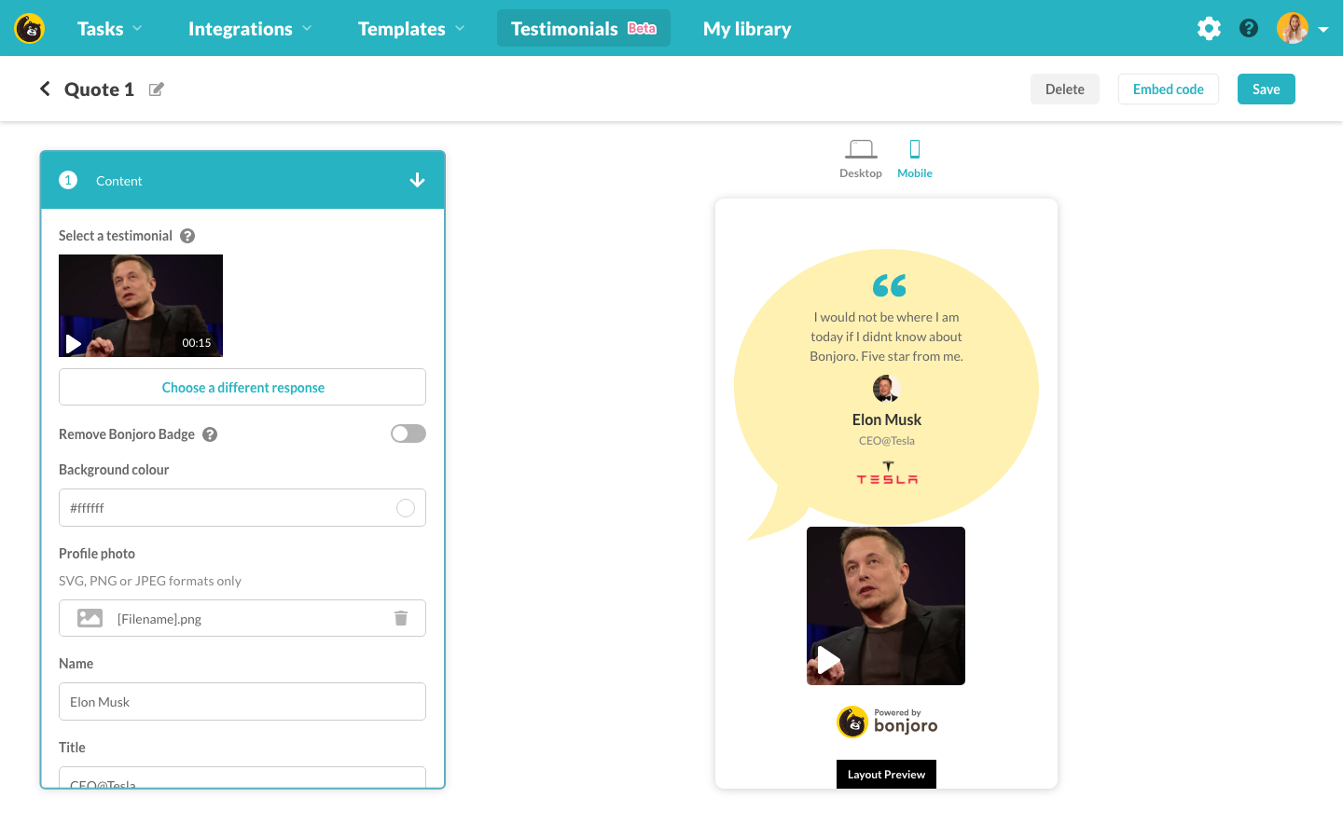The height and width of the screenshot is (839, 1343).
Task: Click the image file icon in Profile photo field
Action: coord(90,618)
